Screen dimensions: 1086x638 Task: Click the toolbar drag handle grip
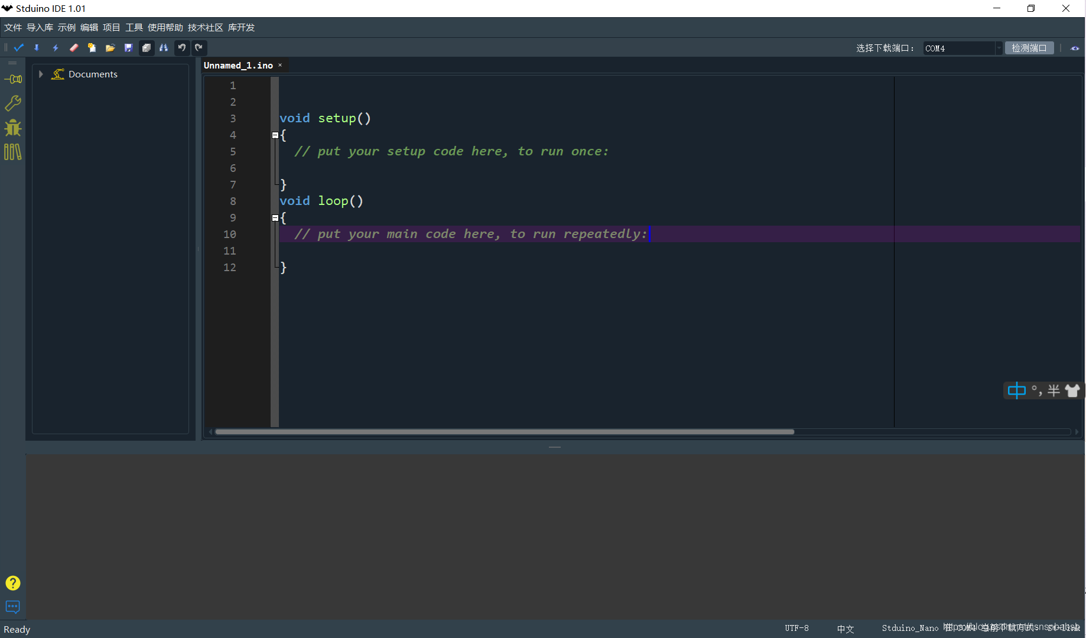pos(5,48)
